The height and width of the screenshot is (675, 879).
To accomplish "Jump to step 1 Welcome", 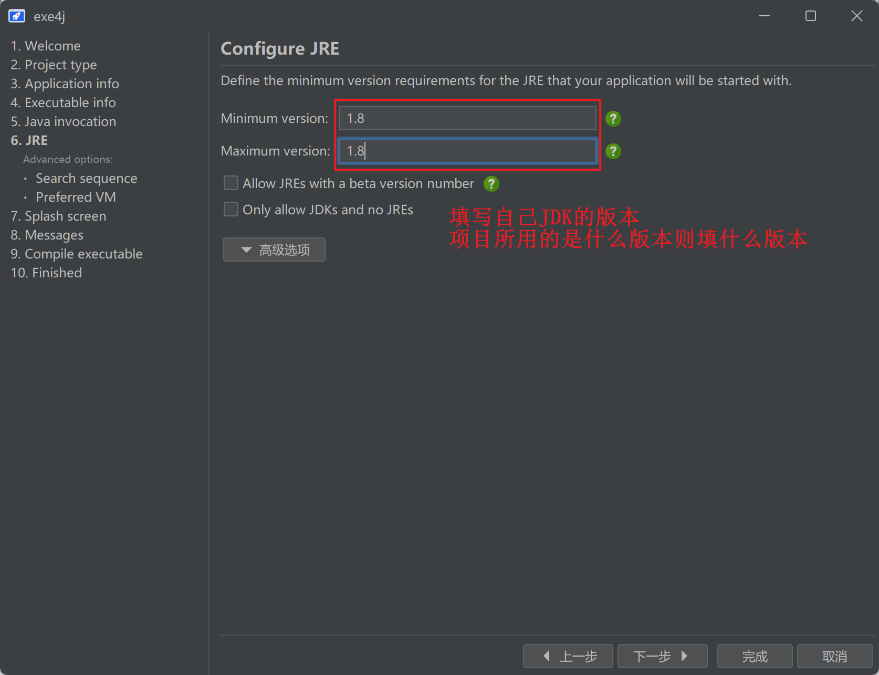I will (46, 46).
